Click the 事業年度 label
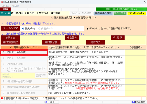The height and width of the screenshot is (104, 147). [x=10, y=37]
